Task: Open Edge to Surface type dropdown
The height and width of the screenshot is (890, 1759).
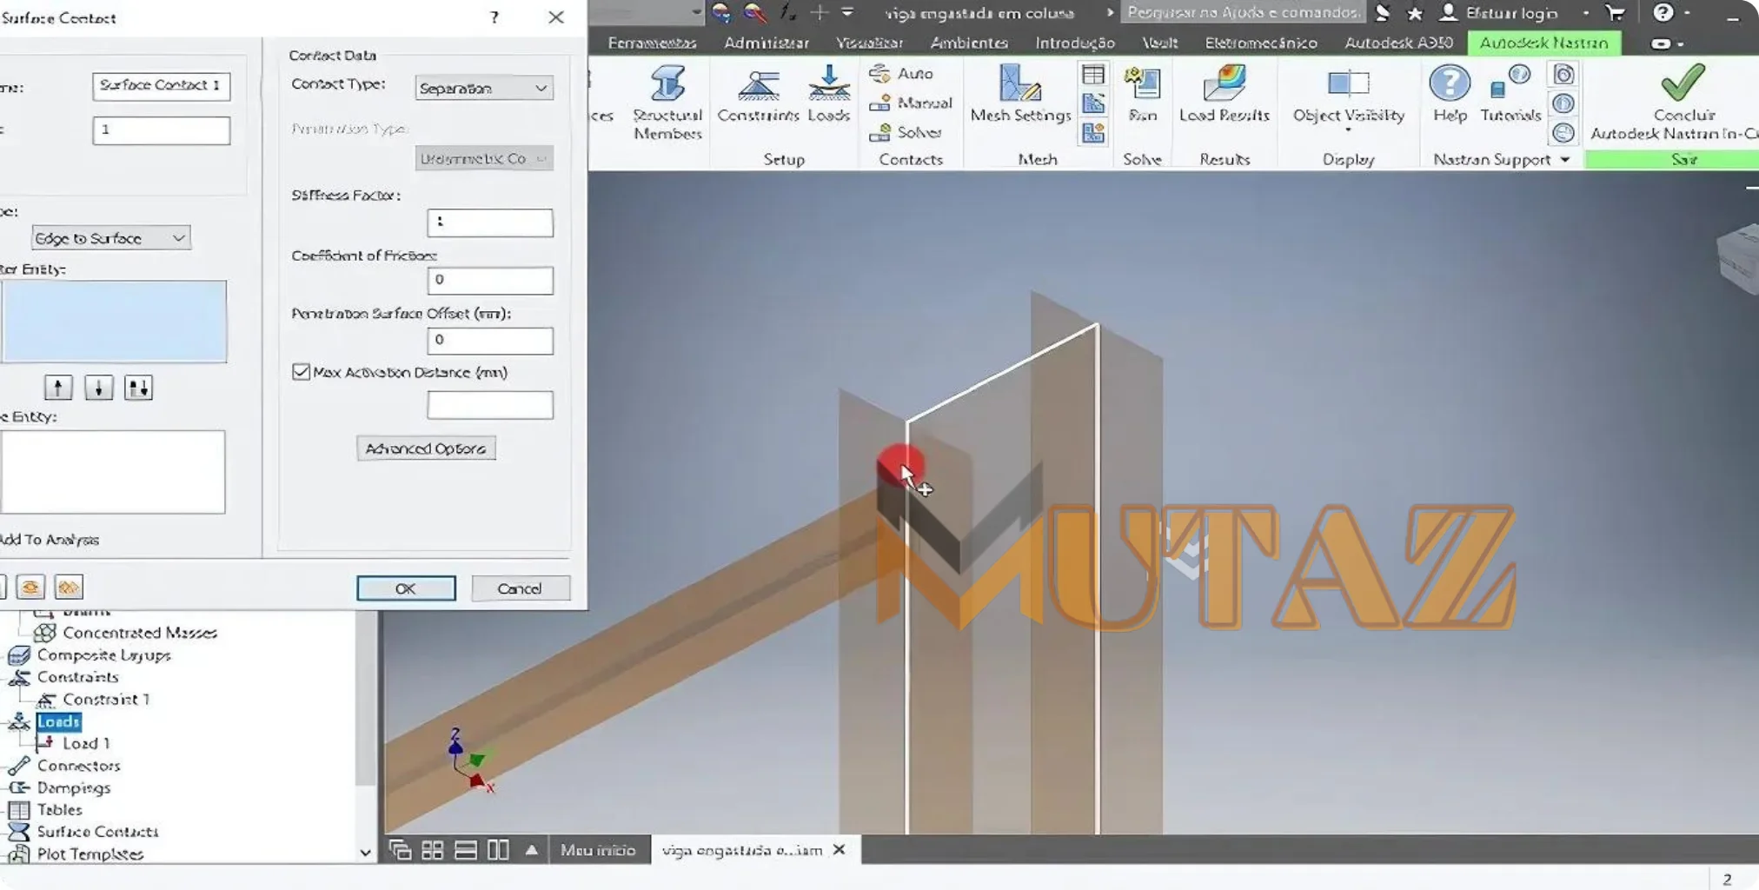Action: click(111, 238)
